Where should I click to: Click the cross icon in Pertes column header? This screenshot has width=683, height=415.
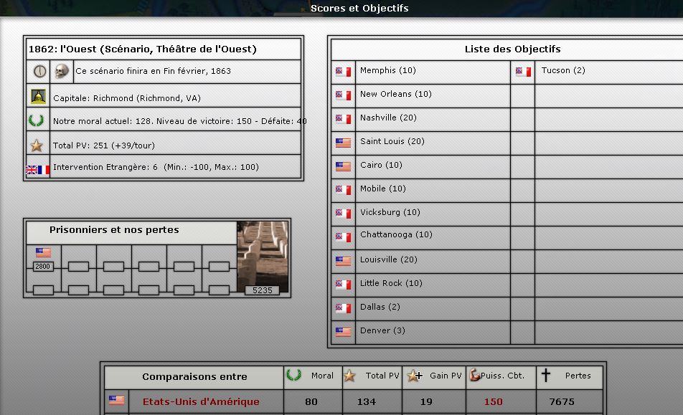[546, 375]
